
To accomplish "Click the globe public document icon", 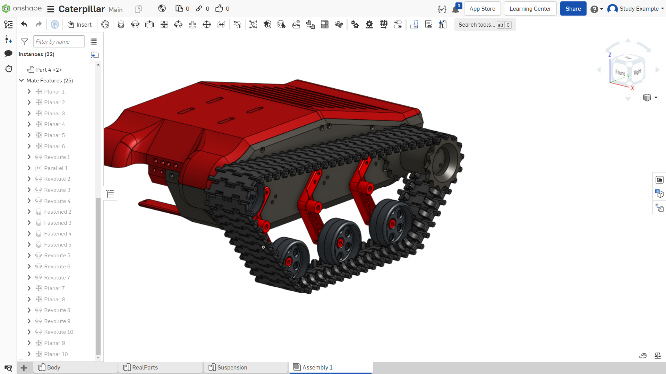I will point(162,9).
